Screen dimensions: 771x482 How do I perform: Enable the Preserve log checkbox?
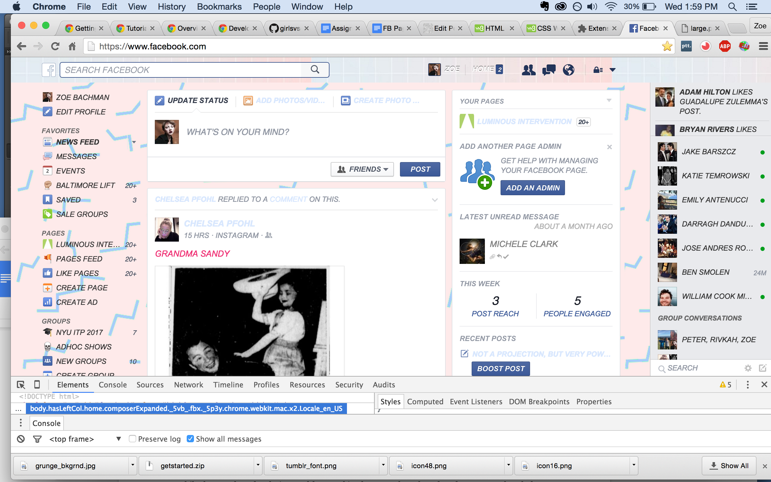pyautogui.click(x=133, y=439)
